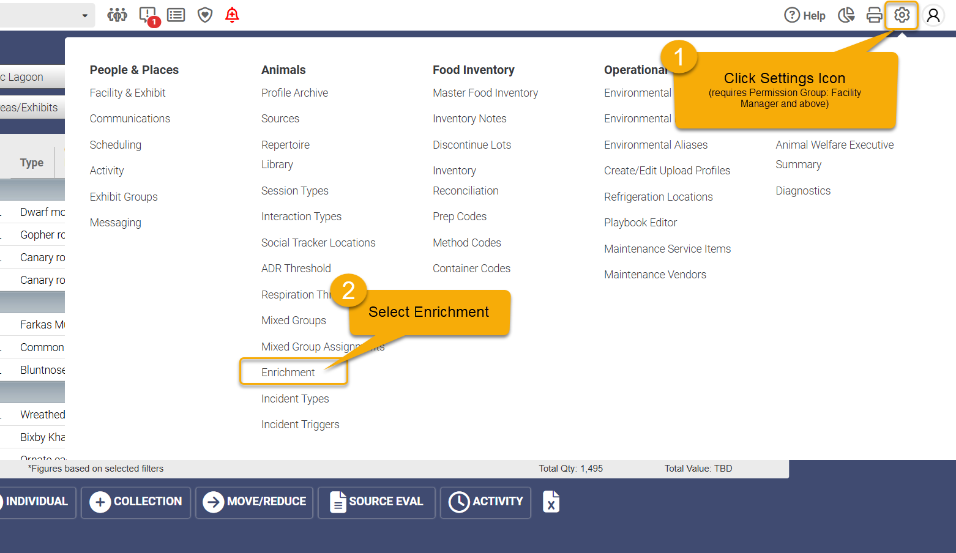Screen dimensions: 956x553
Task: Open Playbook Editor menu item
Action: click(x=641, y=223)
